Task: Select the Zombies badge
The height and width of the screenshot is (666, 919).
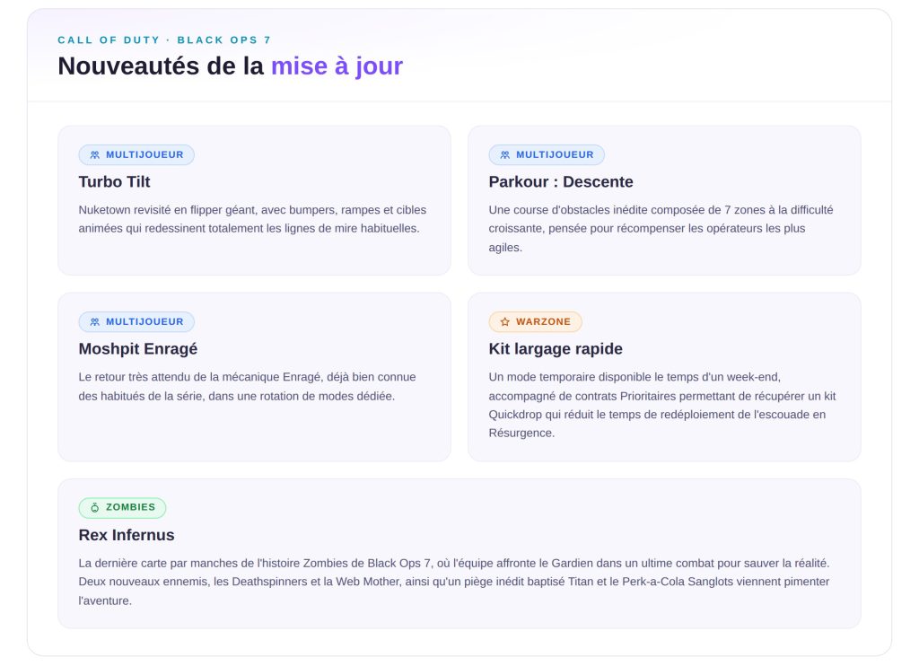Action: click(x=122, y=508)
